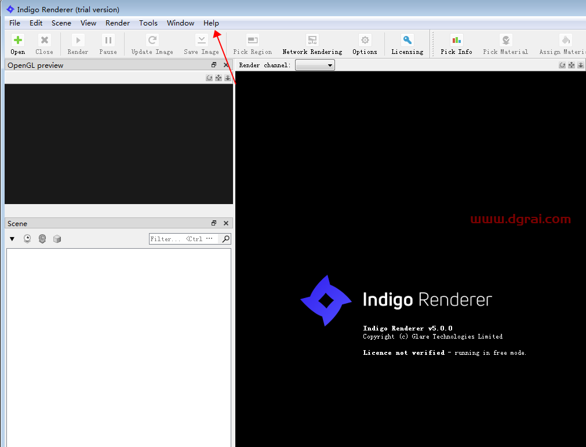Toggle the mesh cube icon in Scene panel
Viewport: 586px width, 447px height.
(57, 238)
